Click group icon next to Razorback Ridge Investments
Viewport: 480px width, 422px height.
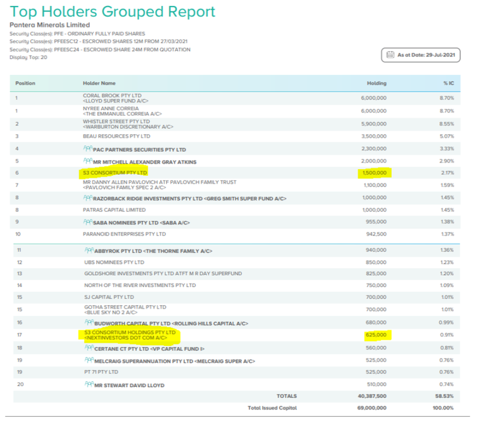click(88, 198)
